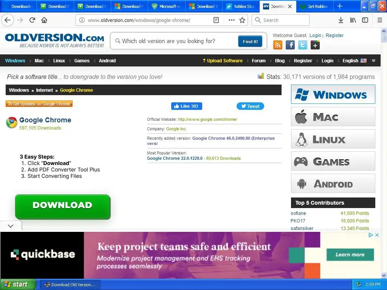387x290 pixels.
Task: Click the Google Inc. company link
Action: [x=176, y=129]
